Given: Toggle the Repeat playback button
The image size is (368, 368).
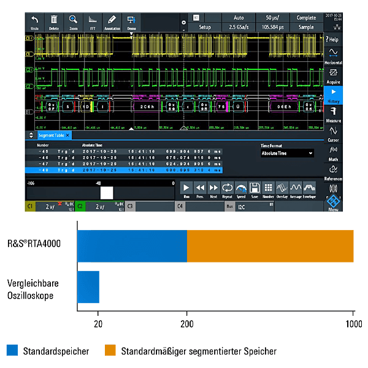Looking at the screenshot, I should point(227,188).
